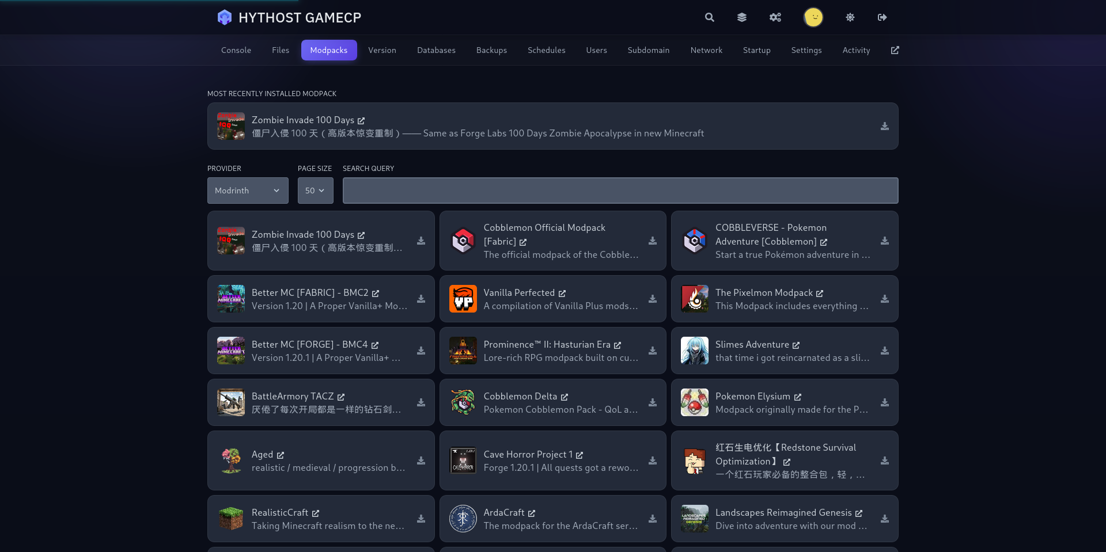Open the Users tab
Viewport: 1106px width, 552px height.
pos(596,50)
